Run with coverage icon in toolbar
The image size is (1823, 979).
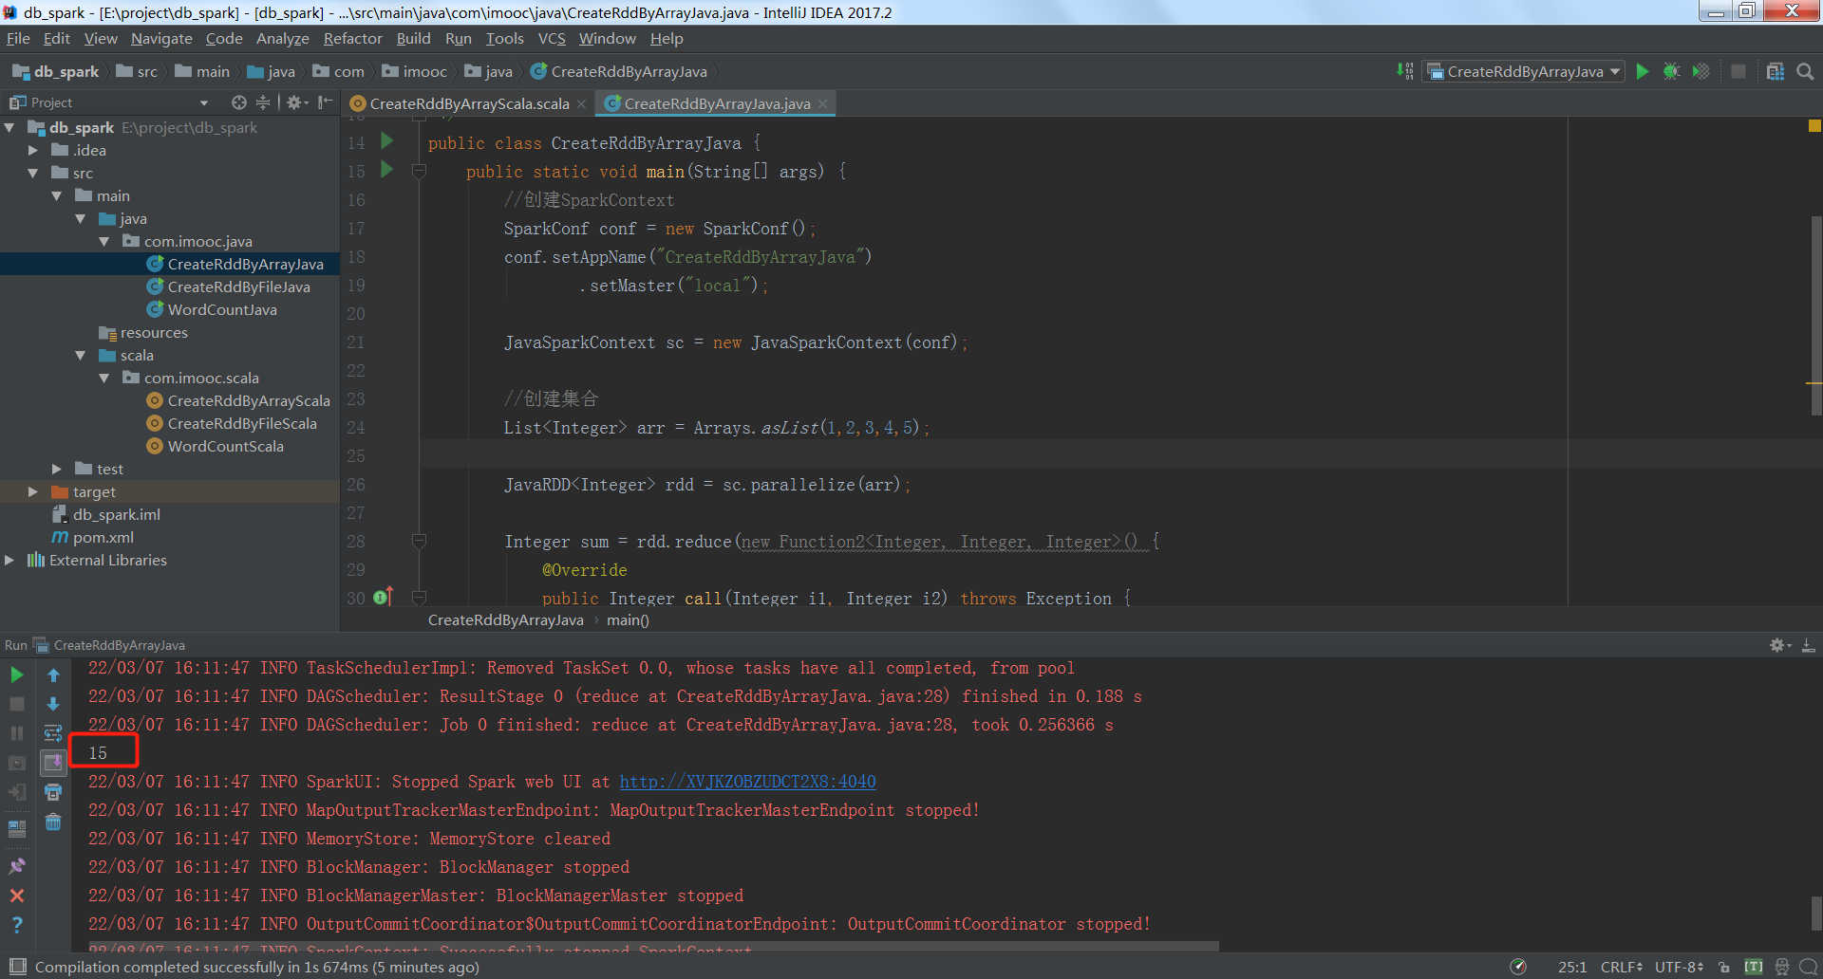(1701, 71)
